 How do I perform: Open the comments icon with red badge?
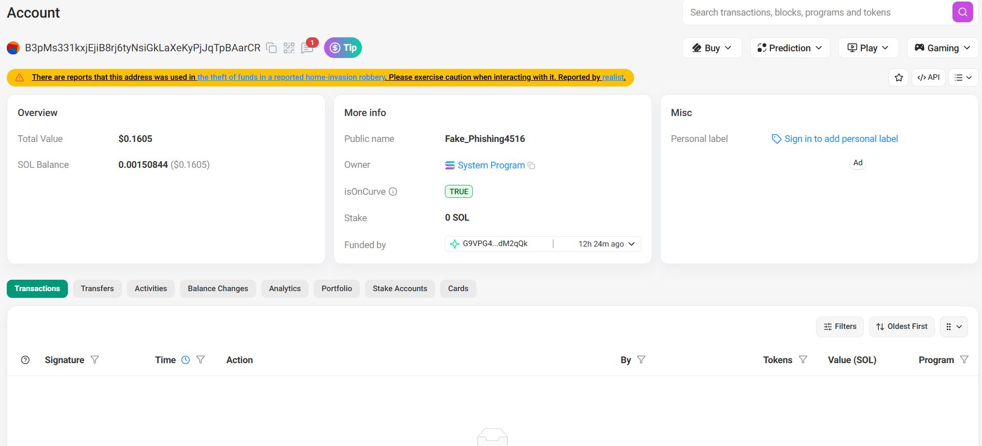tap(307, 48)
